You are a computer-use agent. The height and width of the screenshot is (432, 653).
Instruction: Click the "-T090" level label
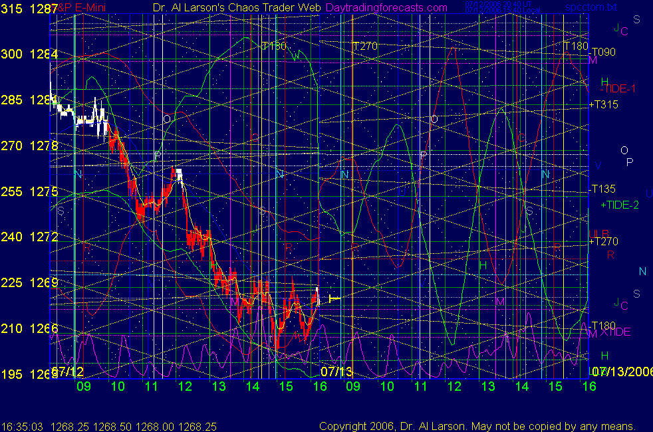602,52
